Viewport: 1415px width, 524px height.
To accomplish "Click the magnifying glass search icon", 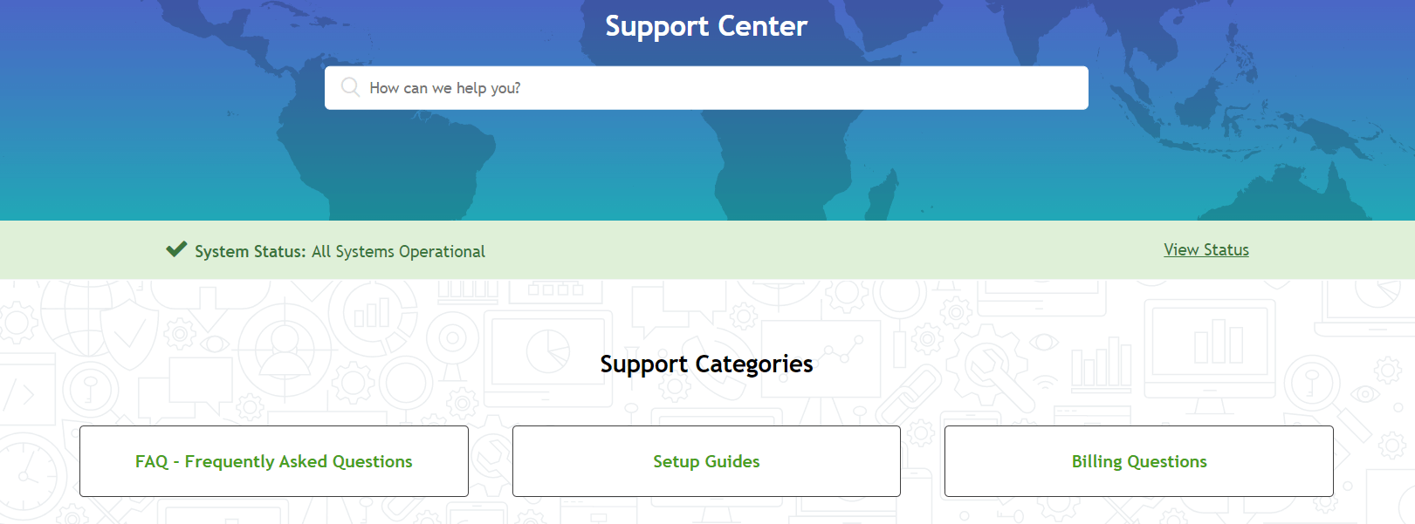I will pyautogui.click(x=350, y=87).
